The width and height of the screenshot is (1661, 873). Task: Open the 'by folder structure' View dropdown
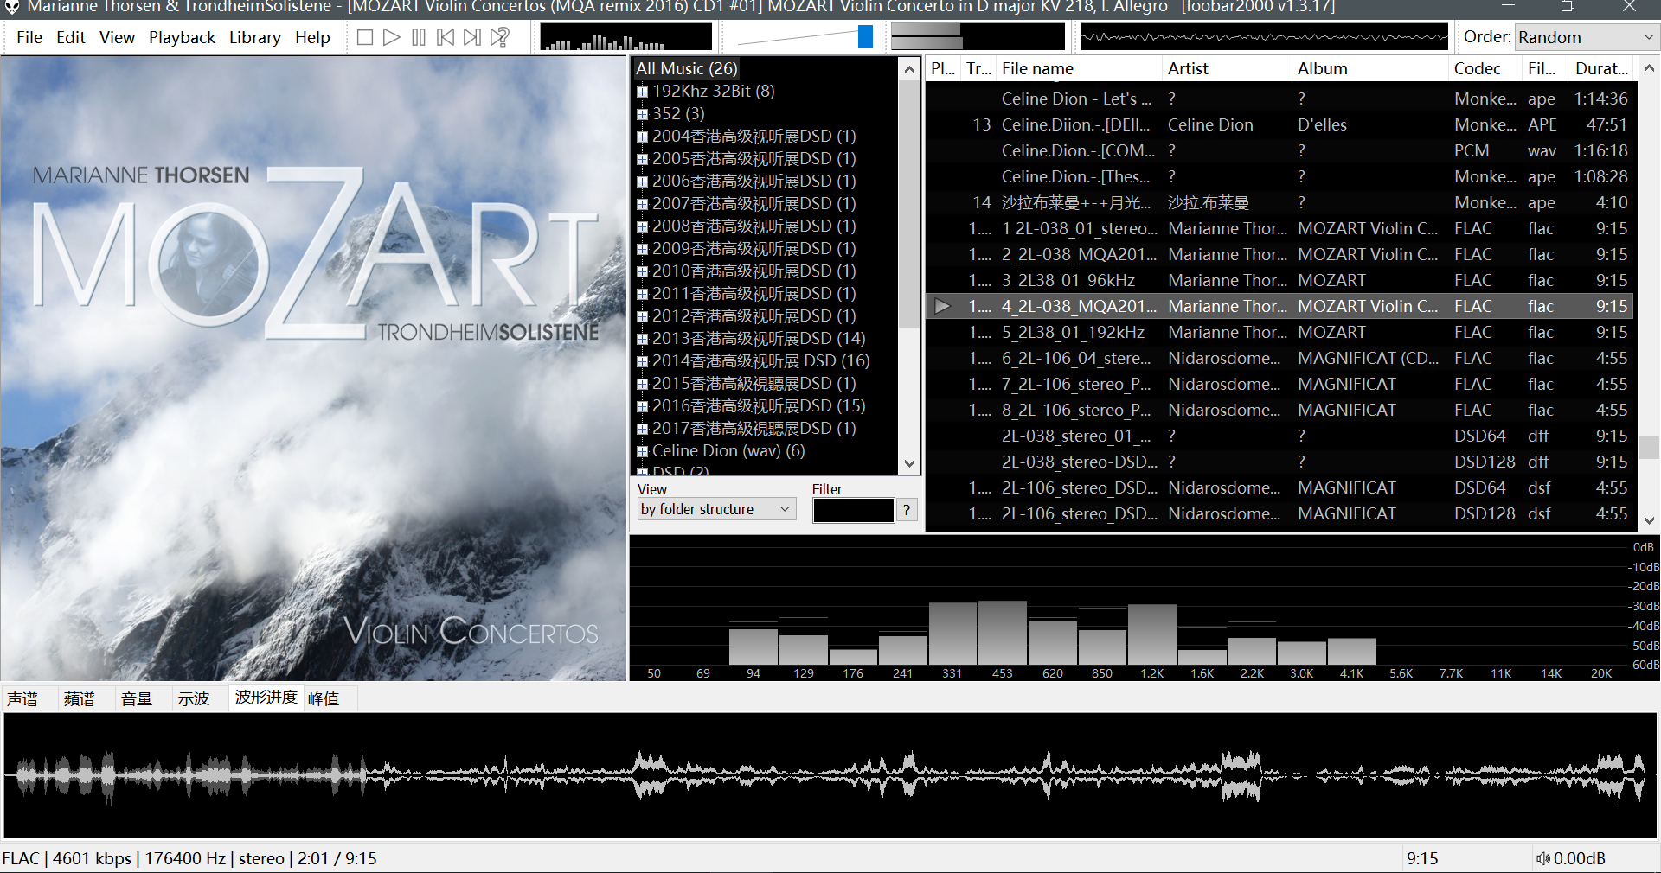pos(715,509)
